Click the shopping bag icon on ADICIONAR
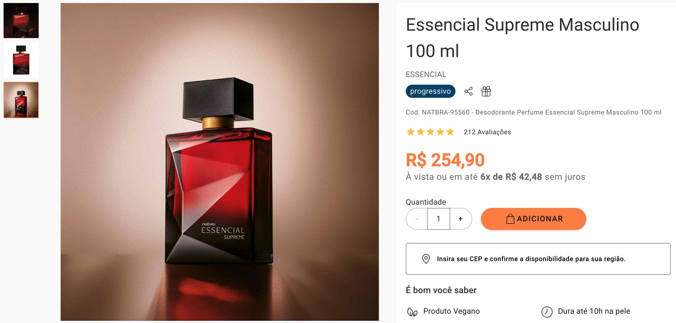676x323 pixels. (x=510, y=219)
